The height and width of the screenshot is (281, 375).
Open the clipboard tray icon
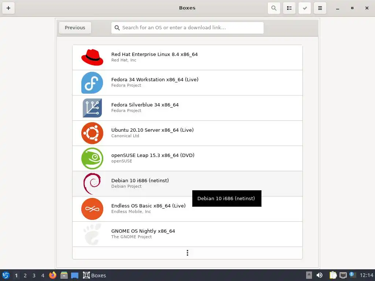pos(333,275)
